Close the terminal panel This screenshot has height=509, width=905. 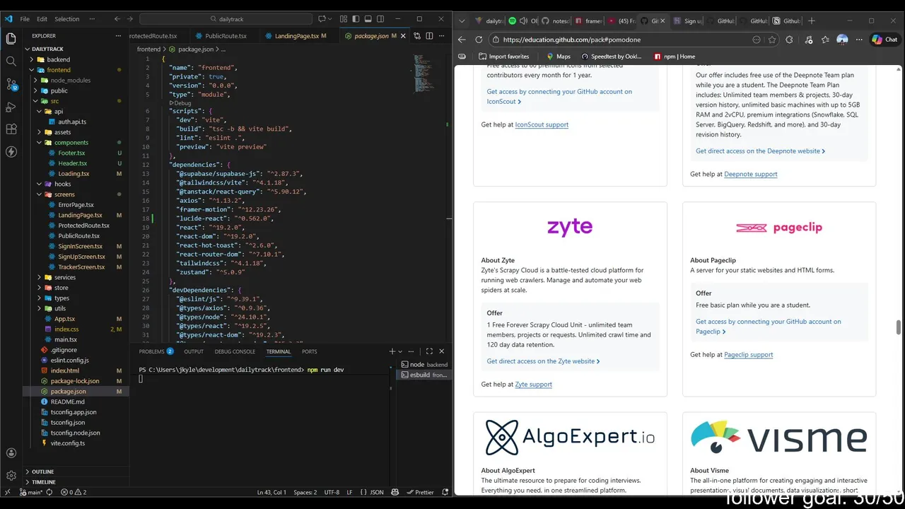point(442,351)
